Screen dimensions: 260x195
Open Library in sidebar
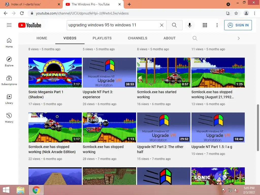pyautogui.click(x=9, y=99)
